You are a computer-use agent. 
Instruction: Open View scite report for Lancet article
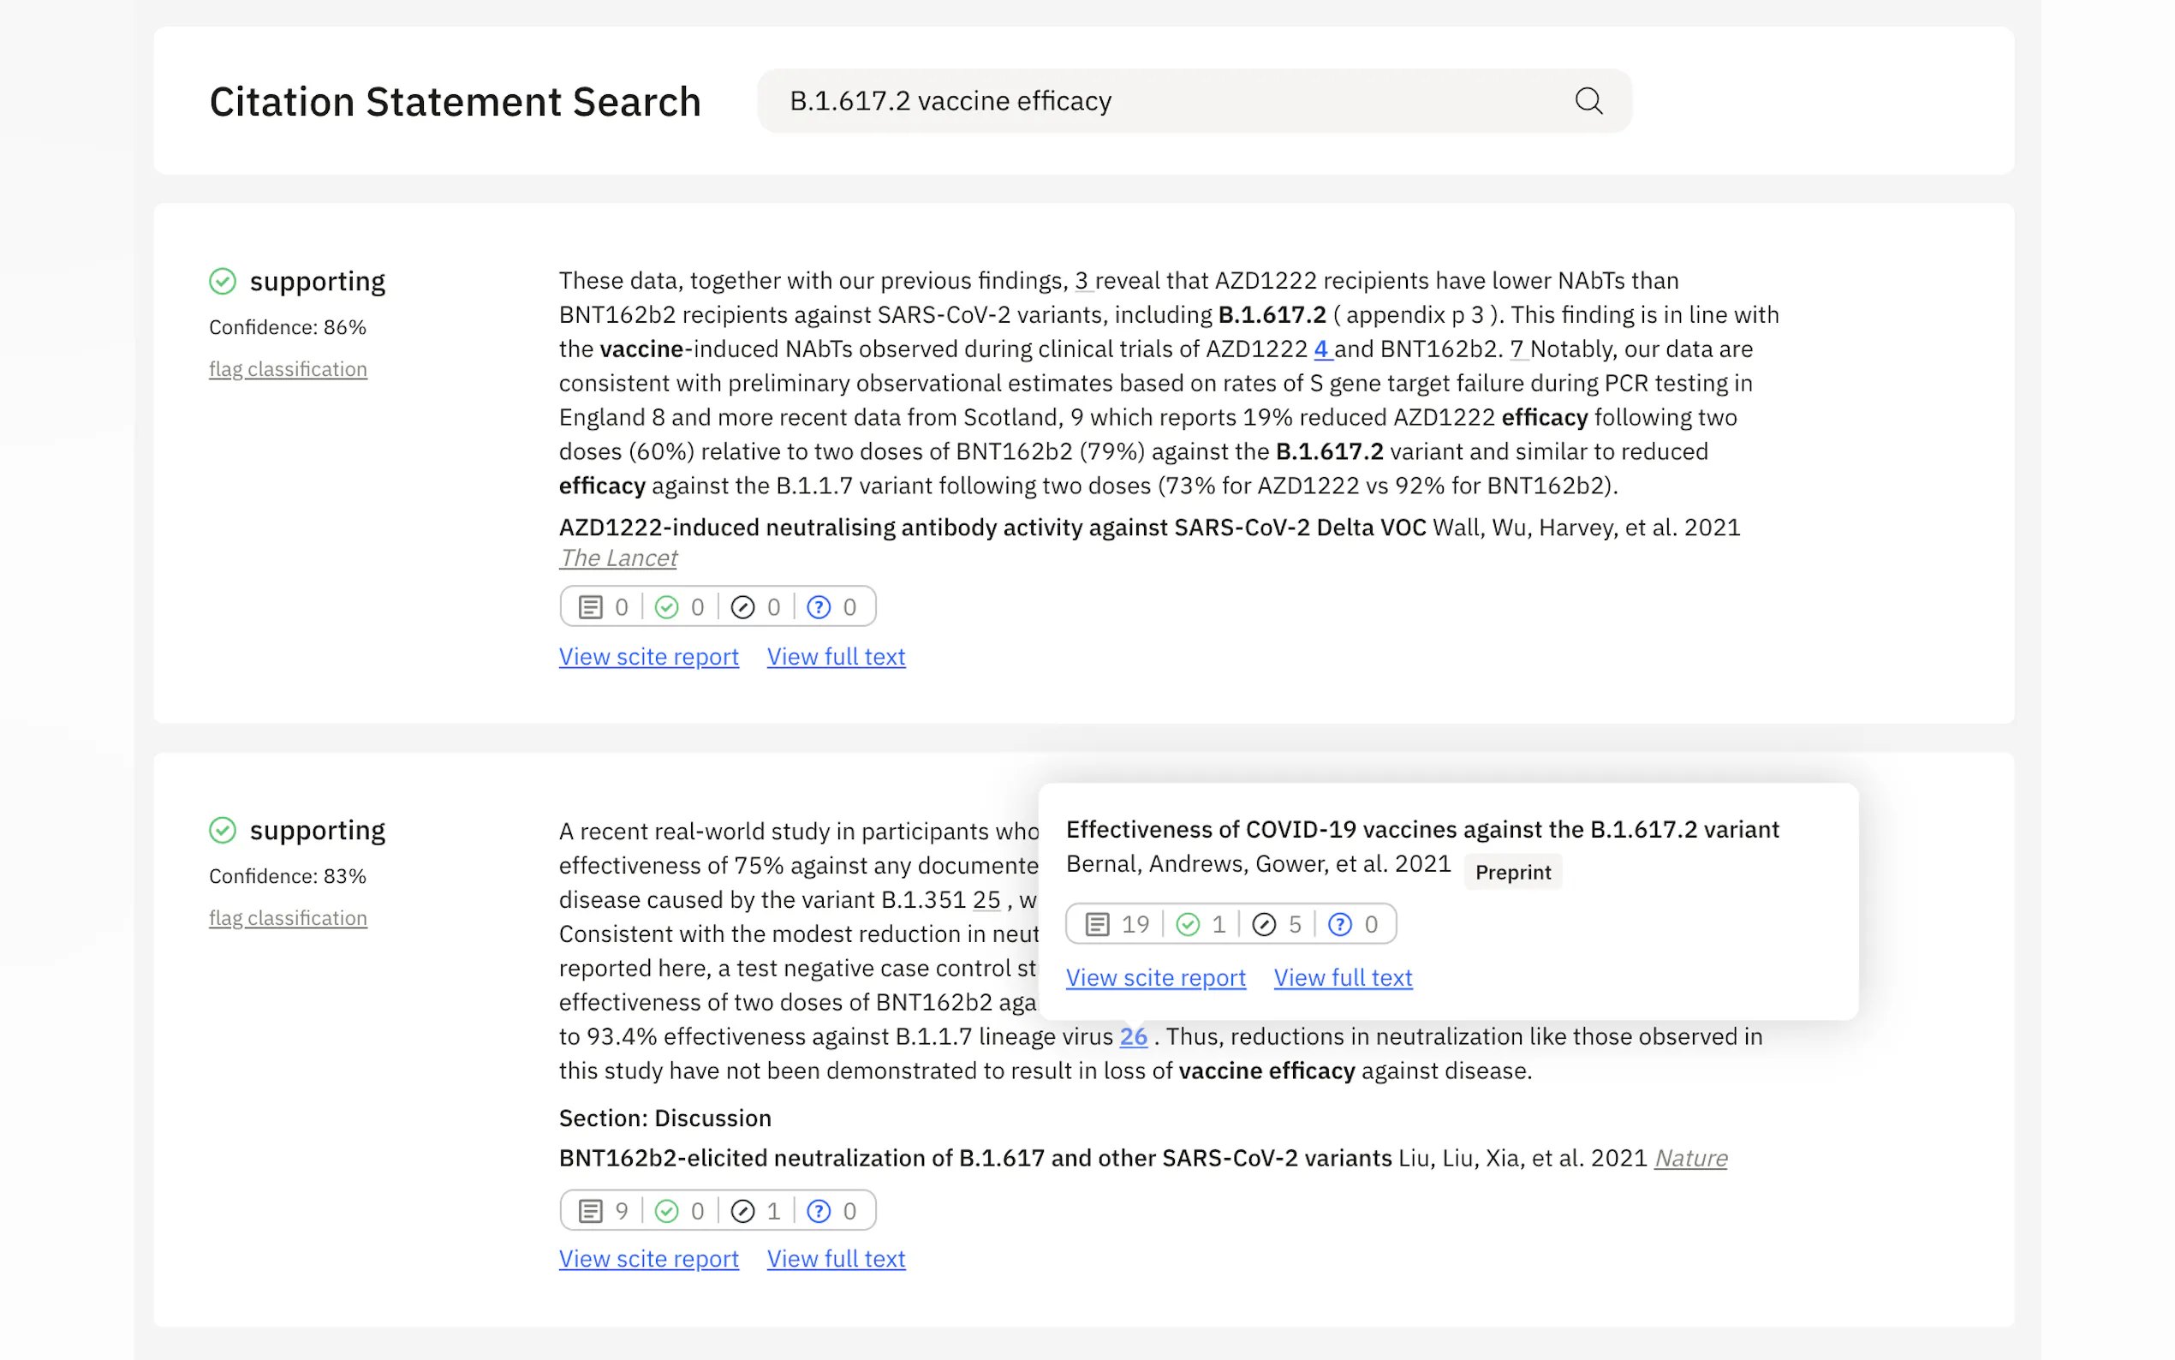pos(648,657)
